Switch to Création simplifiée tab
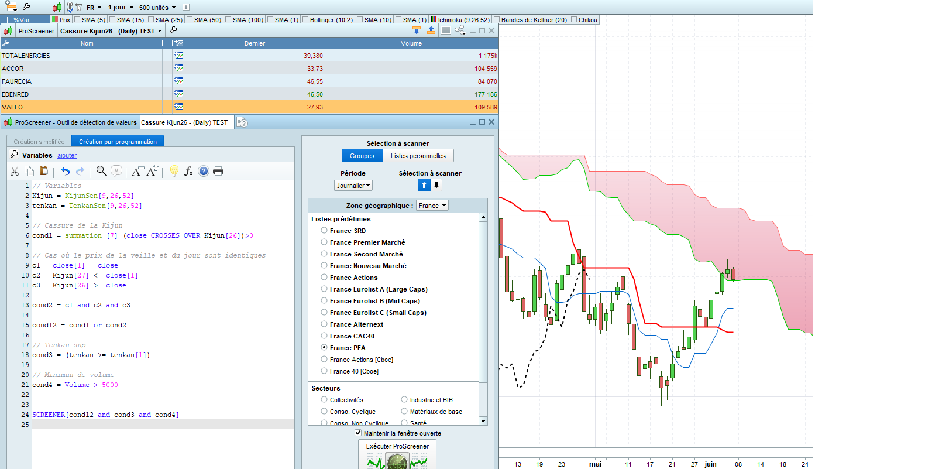 pos(39,142)
